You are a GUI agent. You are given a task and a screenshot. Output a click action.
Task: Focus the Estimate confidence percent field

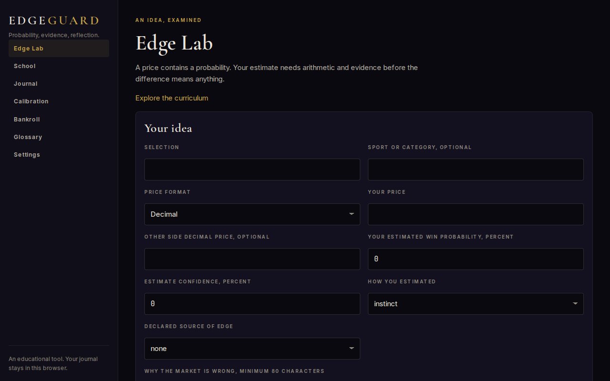[252, 304]
